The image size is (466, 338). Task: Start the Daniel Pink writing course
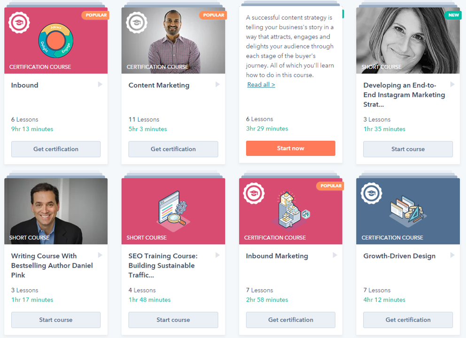(x=55, y=320)
